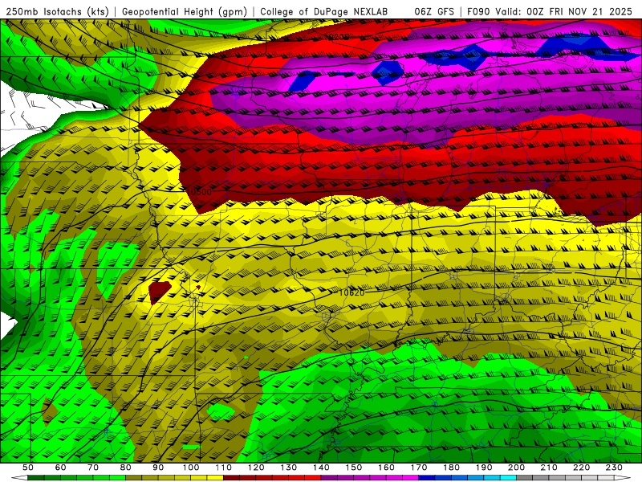Select the dark blue swatch beginning at 170
This screenshot has width=642, height=482.
427,478
